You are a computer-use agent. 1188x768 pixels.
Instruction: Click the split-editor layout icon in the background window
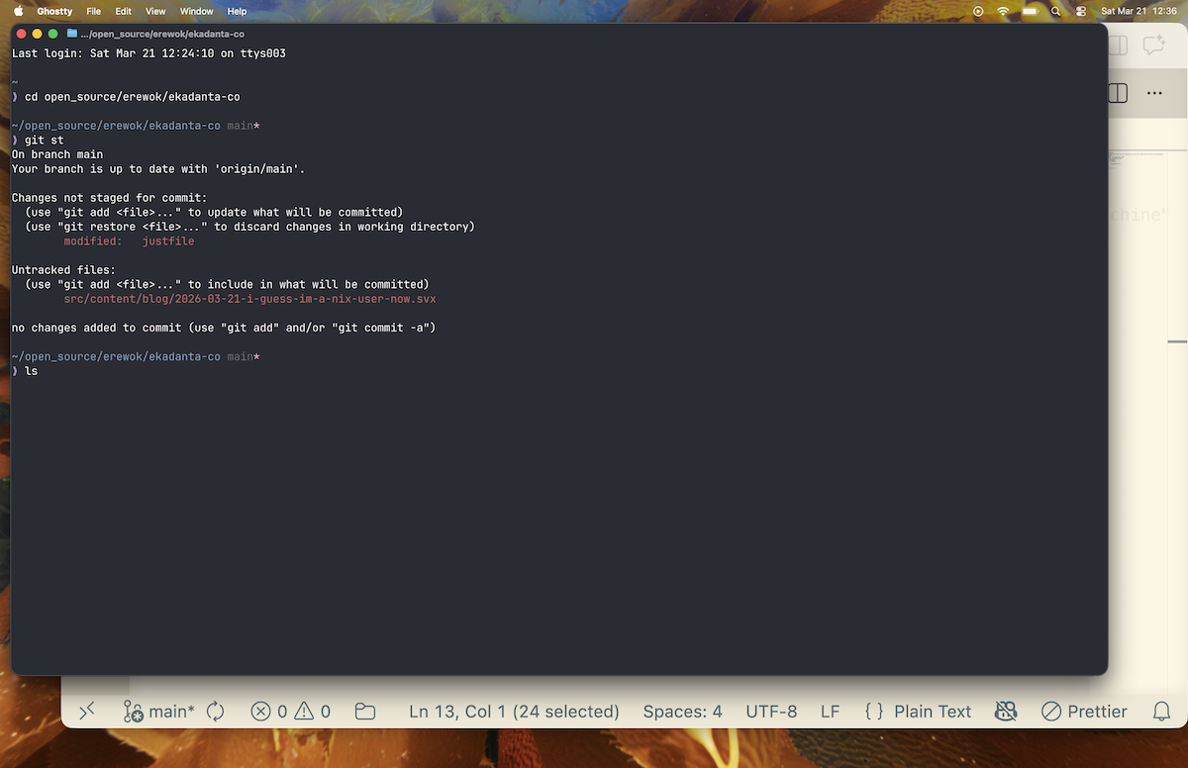[1117, 92]
